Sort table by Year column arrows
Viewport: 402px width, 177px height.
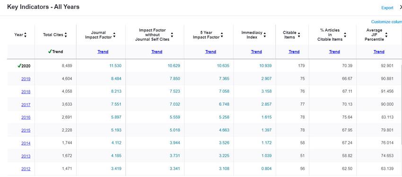coord(25,35)
